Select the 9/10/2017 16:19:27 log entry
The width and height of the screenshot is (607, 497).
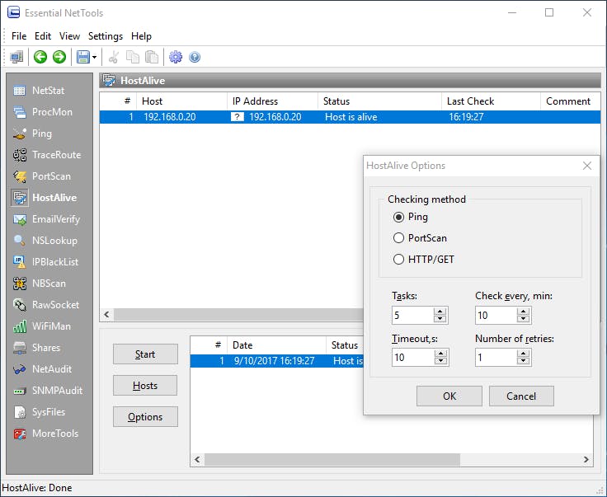pyautogui.click(x=277, y=361)
